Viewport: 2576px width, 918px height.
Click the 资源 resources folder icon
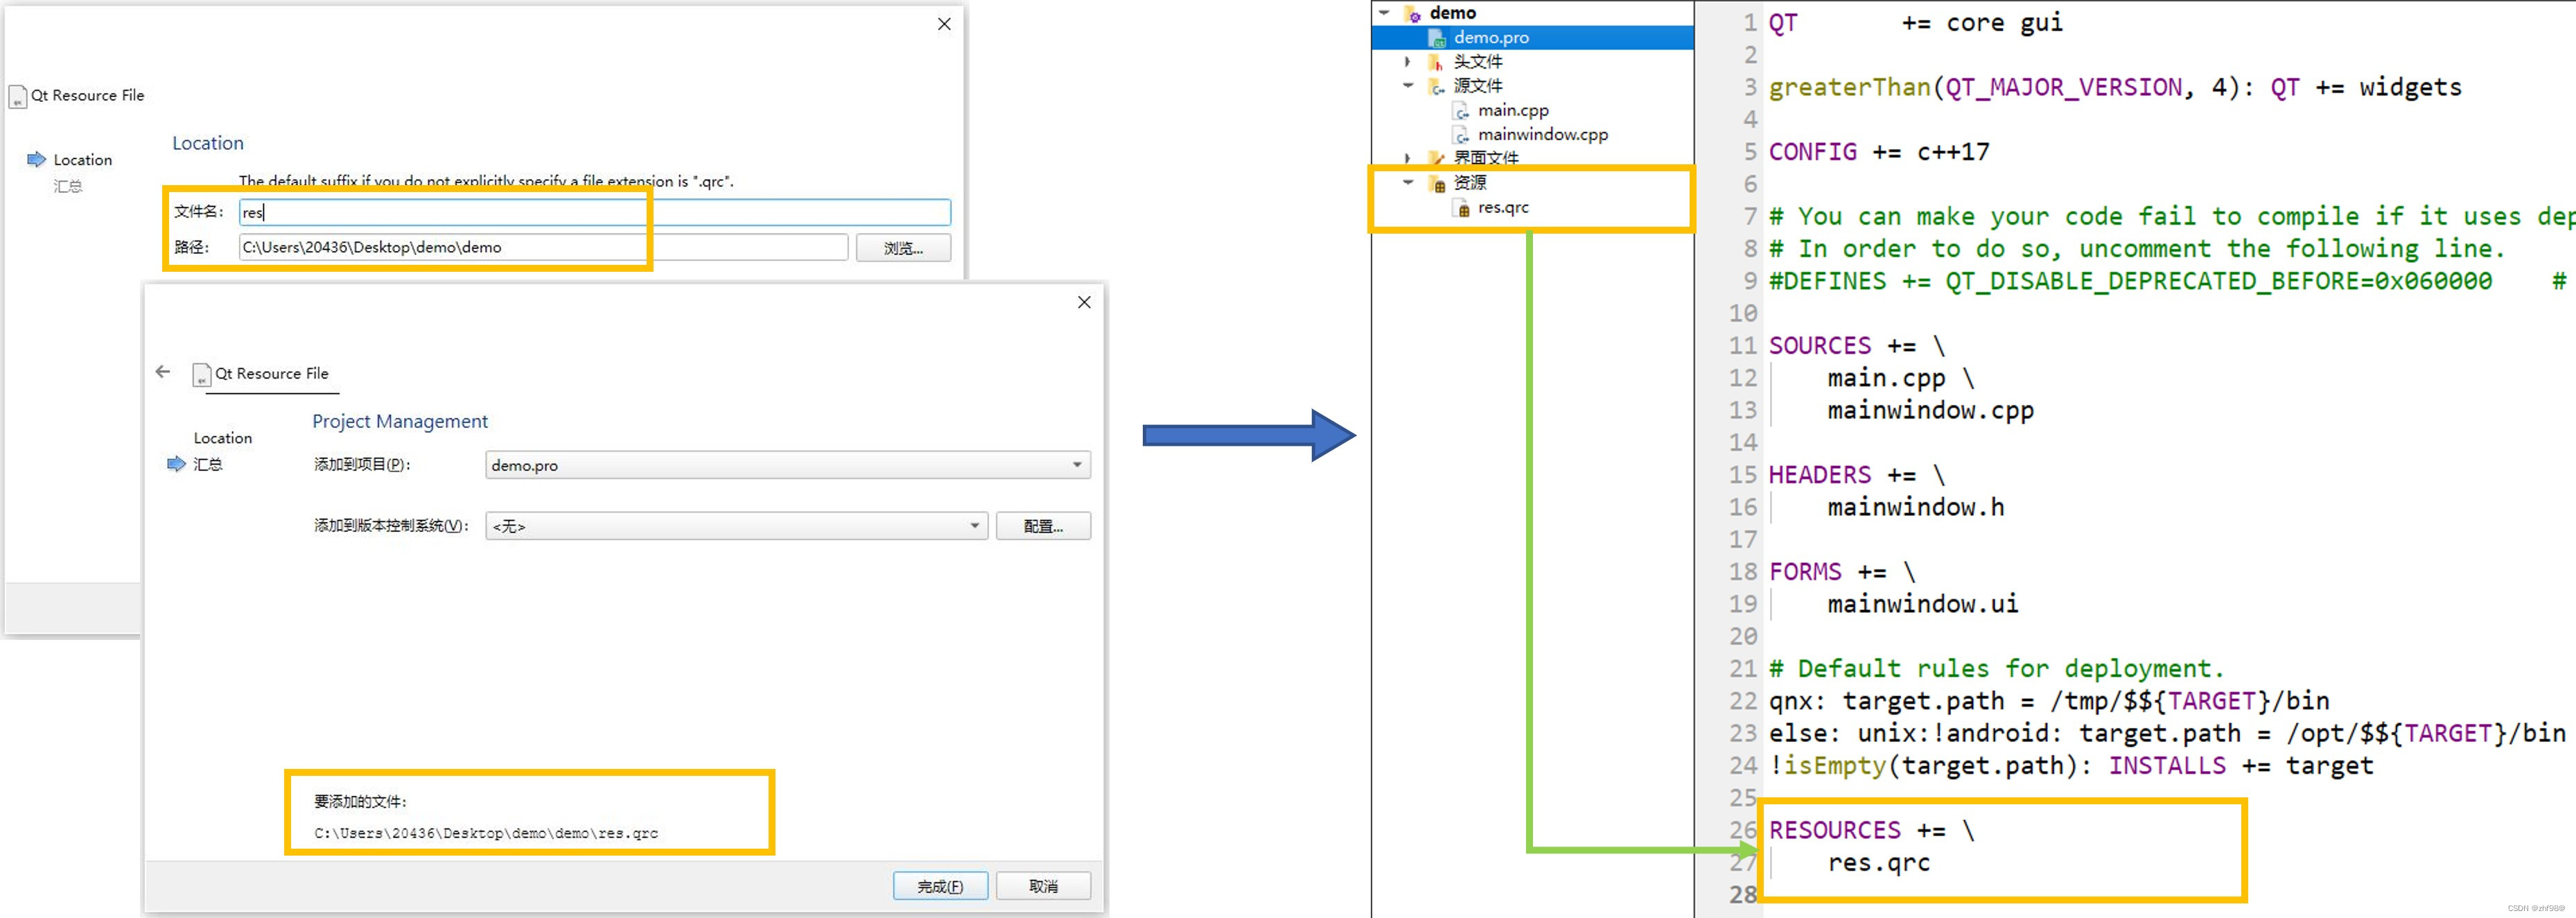(1437, 184)
